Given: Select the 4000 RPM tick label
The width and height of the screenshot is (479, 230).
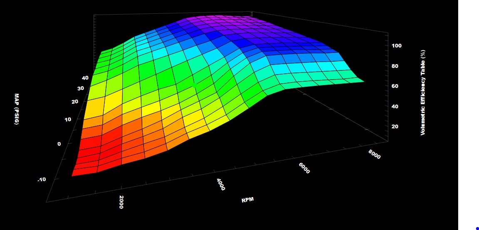Looking at the screenshot, I should [x=221, y=185].
